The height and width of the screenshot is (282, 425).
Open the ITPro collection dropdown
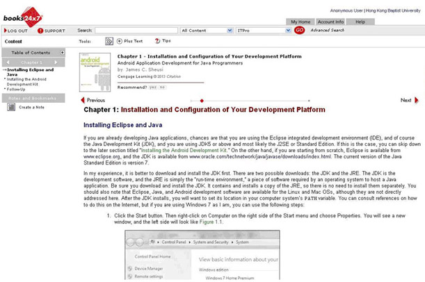tap(264, 31)
